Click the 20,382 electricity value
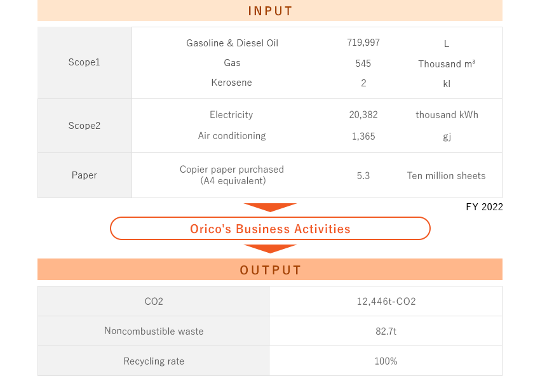This screenshot has width=540, height=376. coord(363,115)
